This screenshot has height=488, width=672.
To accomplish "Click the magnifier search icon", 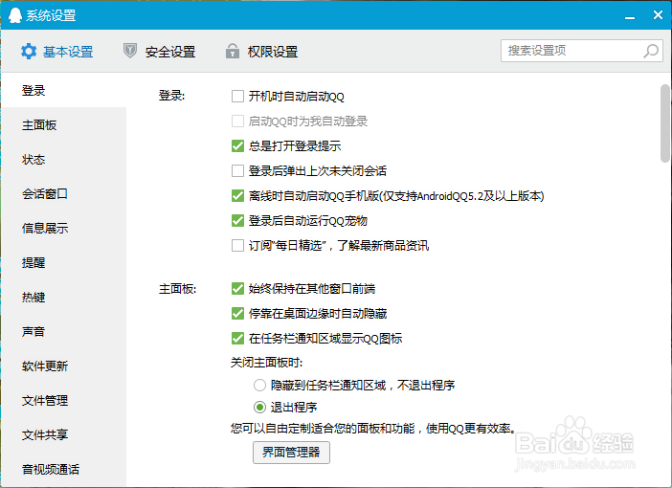I will pyautogui.click(x=651, y=51).
